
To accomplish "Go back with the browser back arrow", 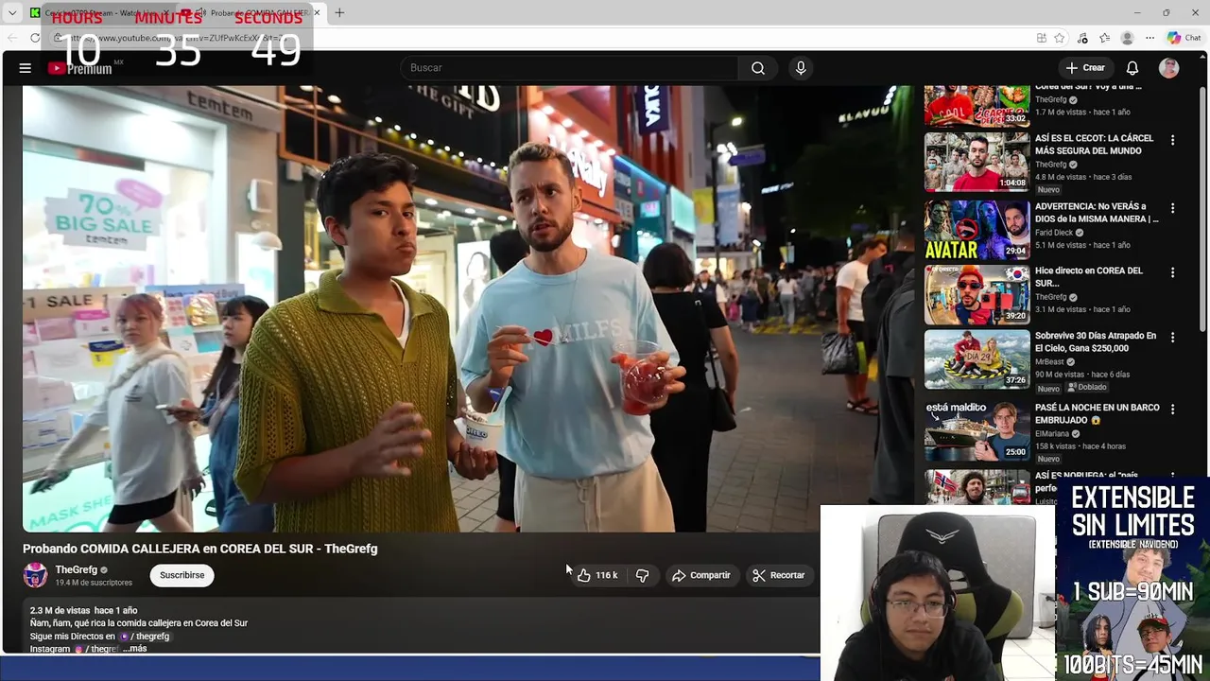I will [x=11, y=38].
